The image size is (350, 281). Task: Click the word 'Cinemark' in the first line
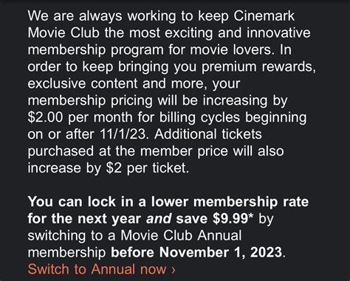click(264, 16)
